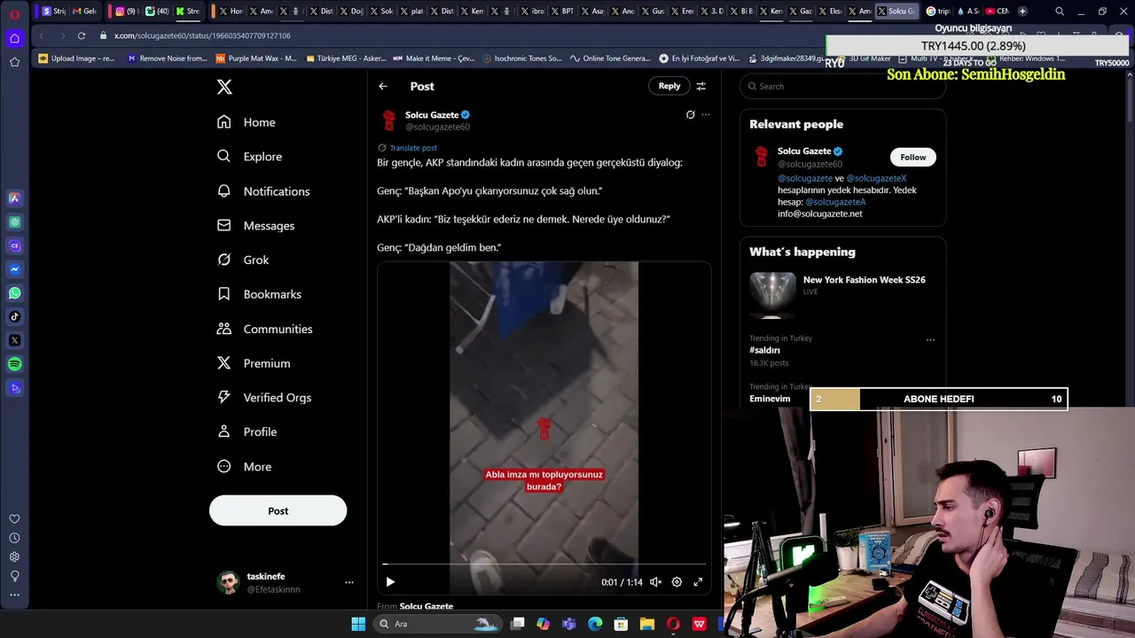Click the browser address bar URL

202,35
